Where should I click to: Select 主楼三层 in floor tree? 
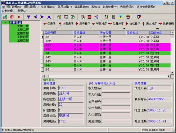23,33
